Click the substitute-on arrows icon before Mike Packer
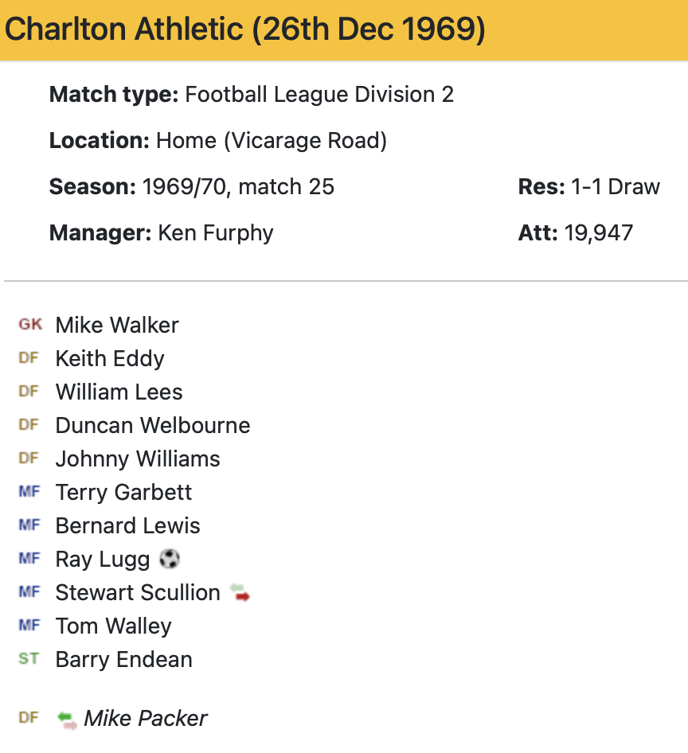The image size is (688, 753). click(x=68, y=719)
